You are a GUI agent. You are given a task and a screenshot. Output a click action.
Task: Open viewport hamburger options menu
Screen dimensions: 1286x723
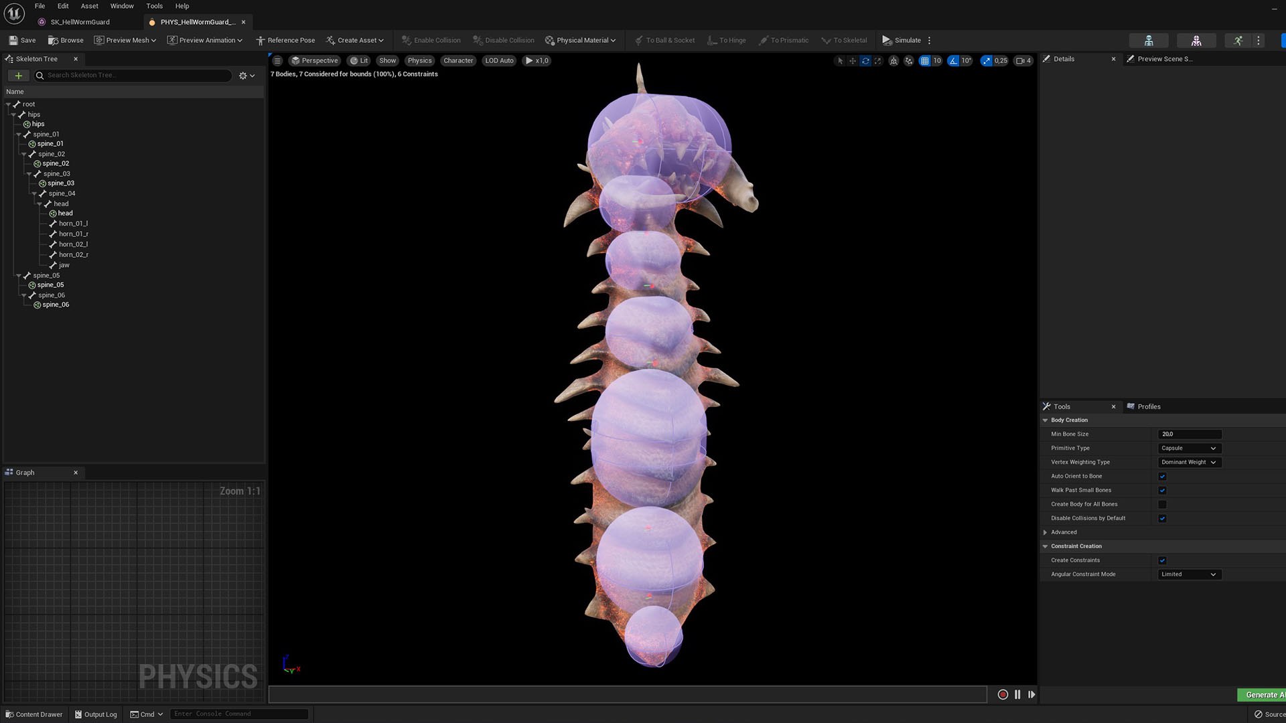pyautogui.click(x=277, y=60)
